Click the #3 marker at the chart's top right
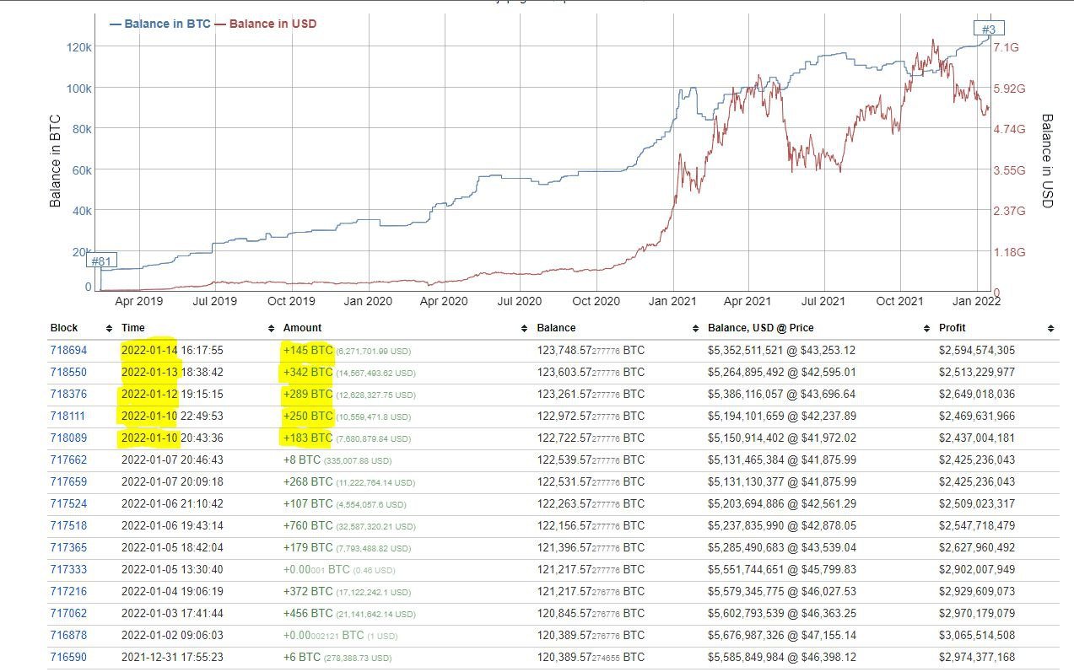This screenshot has width=1074, height=672. (x=987, y=28)
